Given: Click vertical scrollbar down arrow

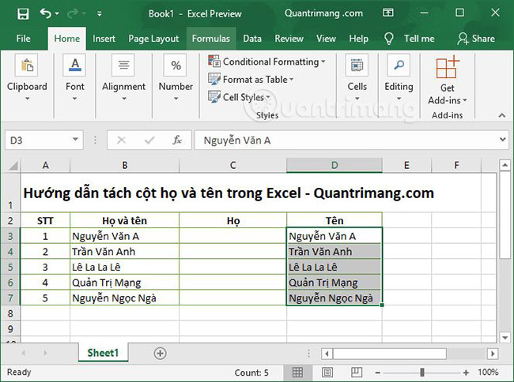Looking at the screenshot, I should tap(505, 337).
